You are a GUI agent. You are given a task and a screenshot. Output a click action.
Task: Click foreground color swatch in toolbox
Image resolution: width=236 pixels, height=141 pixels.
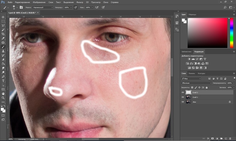pos(2,110)
